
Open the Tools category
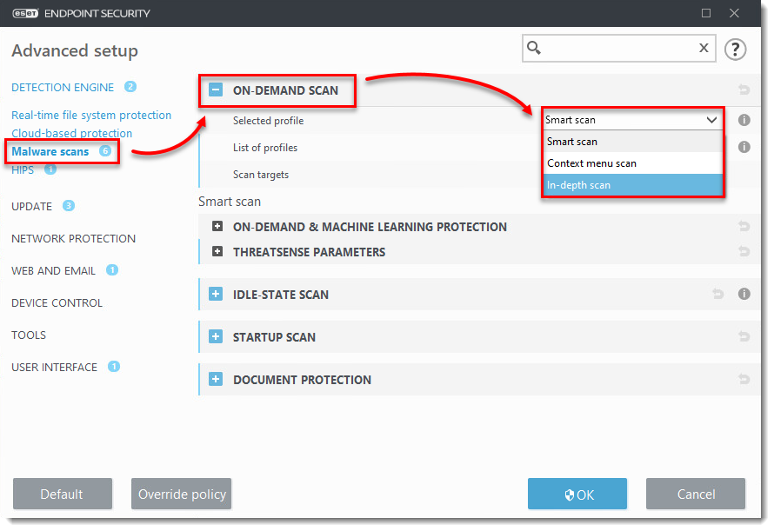(x=29, y=335)
